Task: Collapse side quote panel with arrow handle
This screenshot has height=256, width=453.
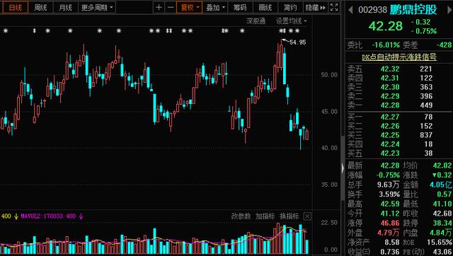Action: [343, 168]
